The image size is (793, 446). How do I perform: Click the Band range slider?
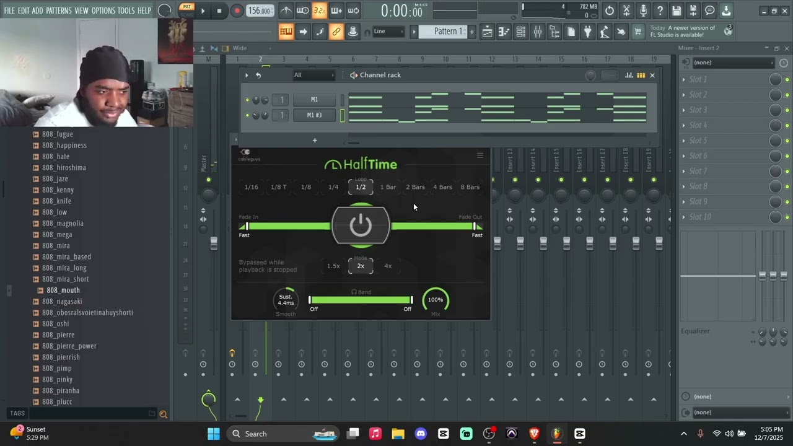point(361,300)
